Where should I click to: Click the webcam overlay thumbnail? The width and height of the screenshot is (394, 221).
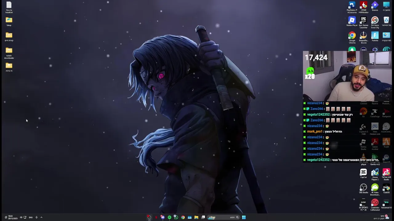pos(347,76)
